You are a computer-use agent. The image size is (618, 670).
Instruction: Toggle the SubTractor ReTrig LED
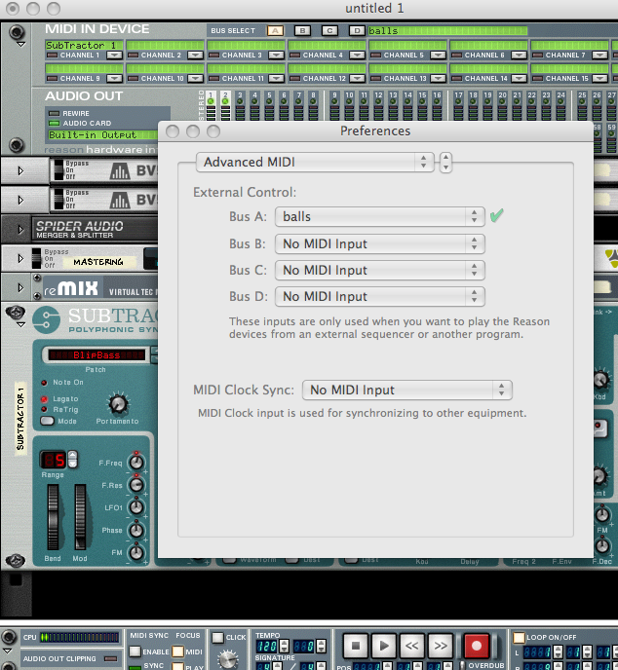point(44,409)
